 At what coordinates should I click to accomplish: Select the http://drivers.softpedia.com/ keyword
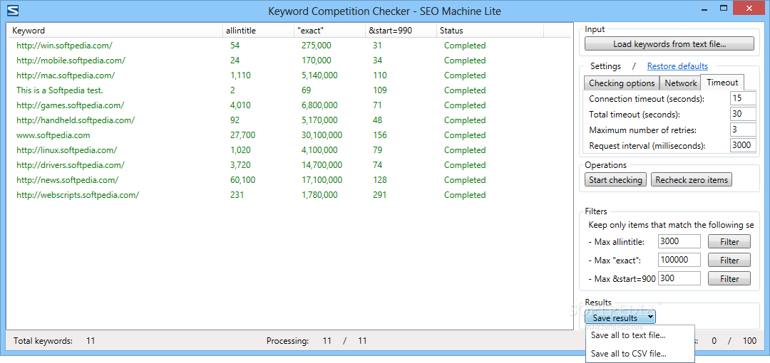(x=70, y=165)
